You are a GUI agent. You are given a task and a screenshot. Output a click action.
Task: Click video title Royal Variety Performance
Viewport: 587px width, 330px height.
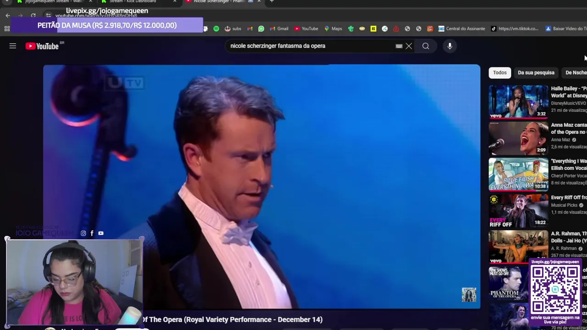point(233,319)
